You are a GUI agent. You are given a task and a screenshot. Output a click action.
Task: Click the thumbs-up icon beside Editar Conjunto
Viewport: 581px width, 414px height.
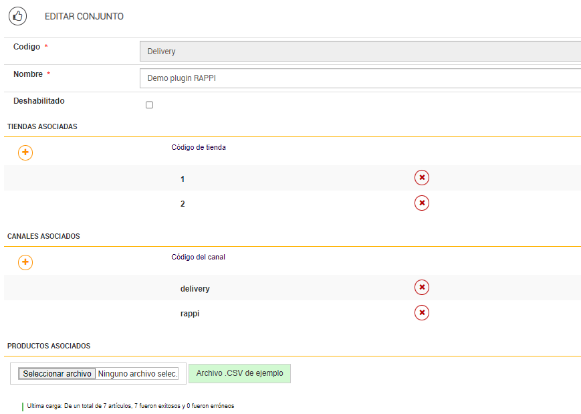18,16
